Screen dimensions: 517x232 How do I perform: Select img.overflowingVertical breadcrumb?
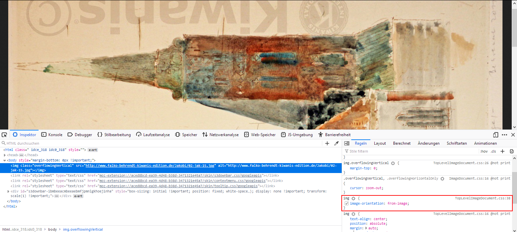click(x=83, y=229)
